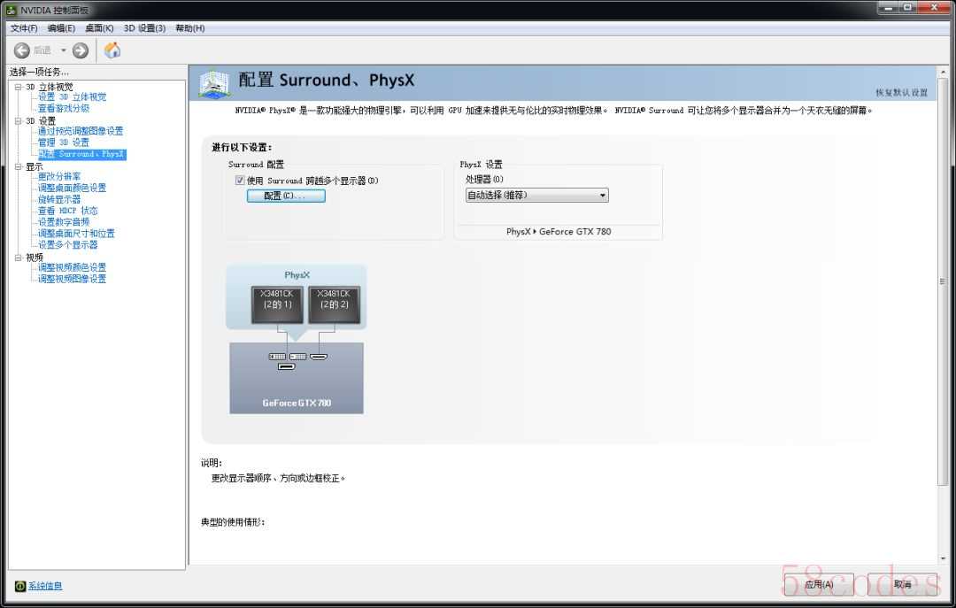Select 查看游戏分级 in tree
This screenshot has width=956, height=608.
64,109
